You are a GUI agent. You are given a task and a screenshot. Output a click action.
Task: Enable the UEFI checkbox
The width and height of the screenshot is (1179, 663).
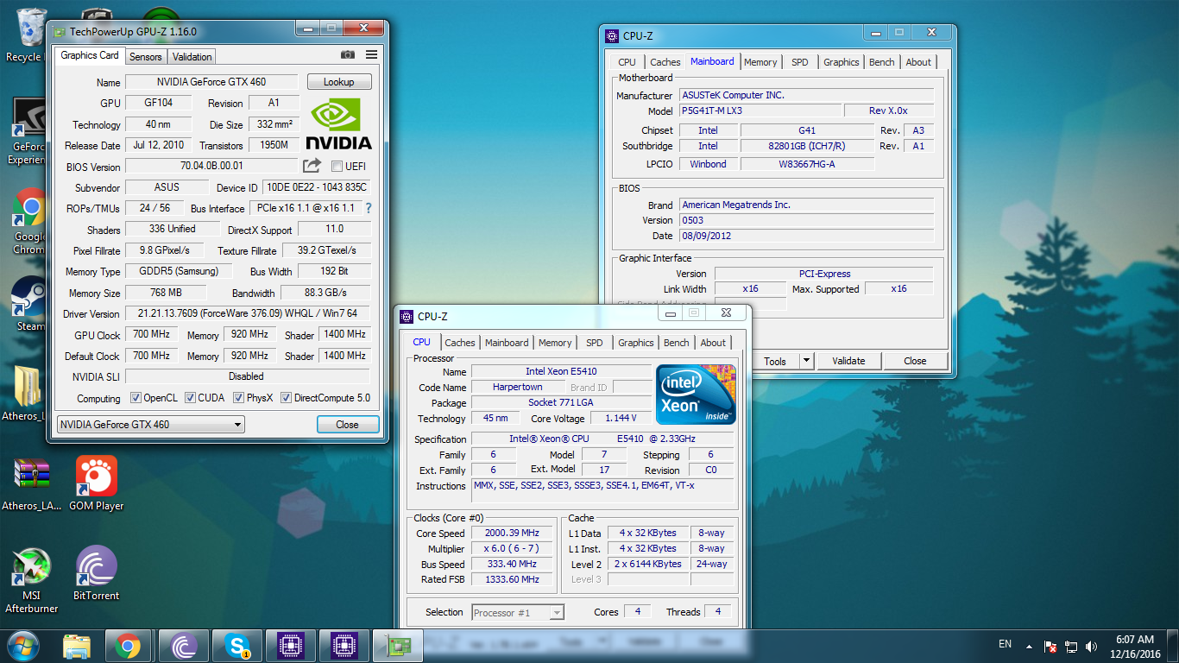point(337,167)
